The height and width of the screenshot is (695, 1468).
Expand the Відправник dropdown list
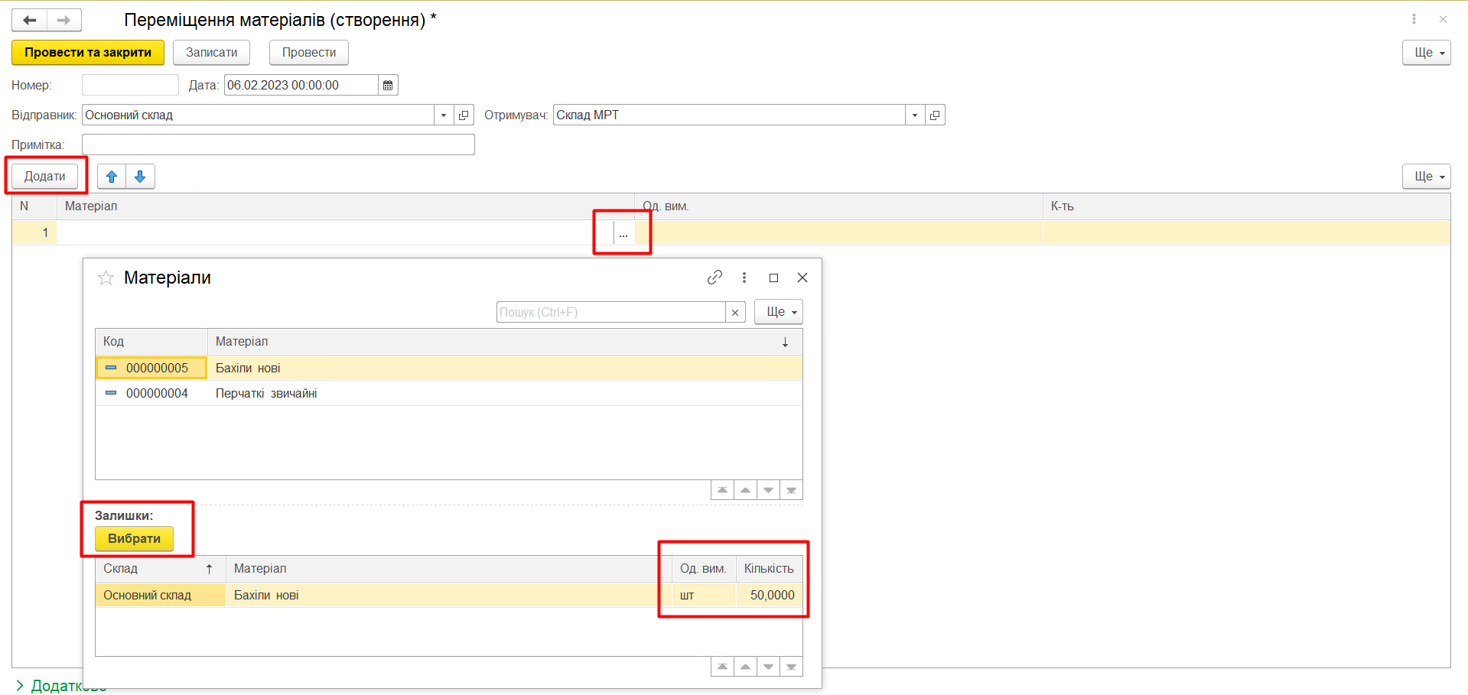444,115
